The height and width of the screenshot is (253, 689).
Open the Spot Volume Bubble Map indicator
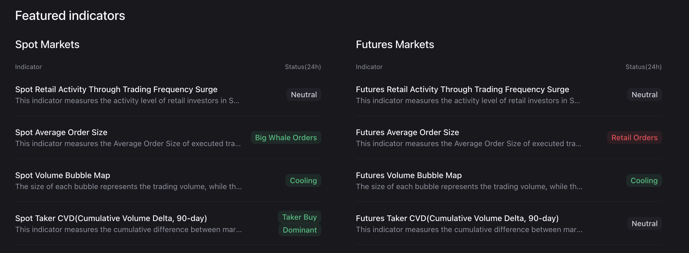[63, 175]
